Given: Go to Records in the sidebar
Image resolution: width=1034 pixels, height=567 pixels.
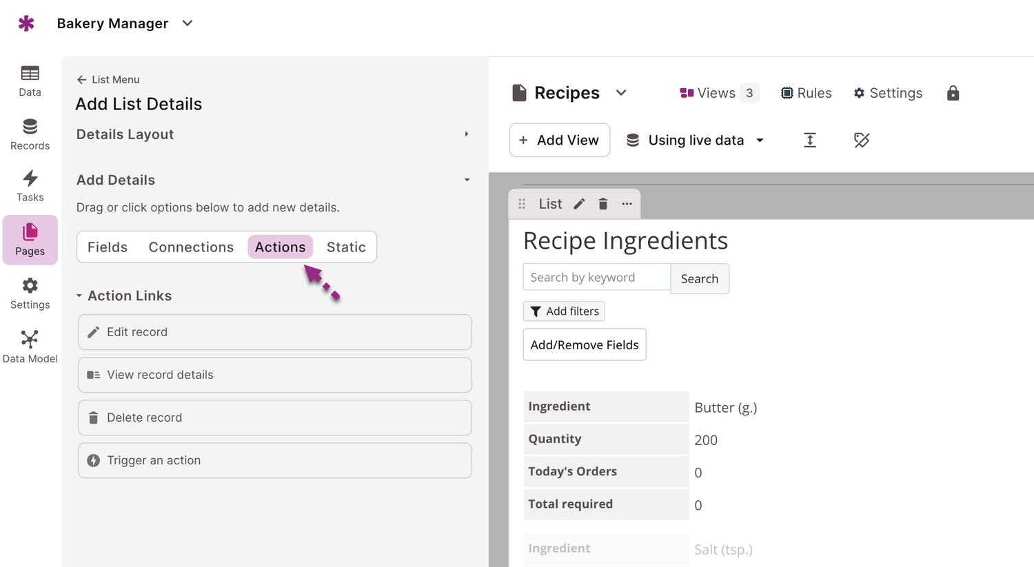Looking at the screenshot, I should (x=30, y=134).
